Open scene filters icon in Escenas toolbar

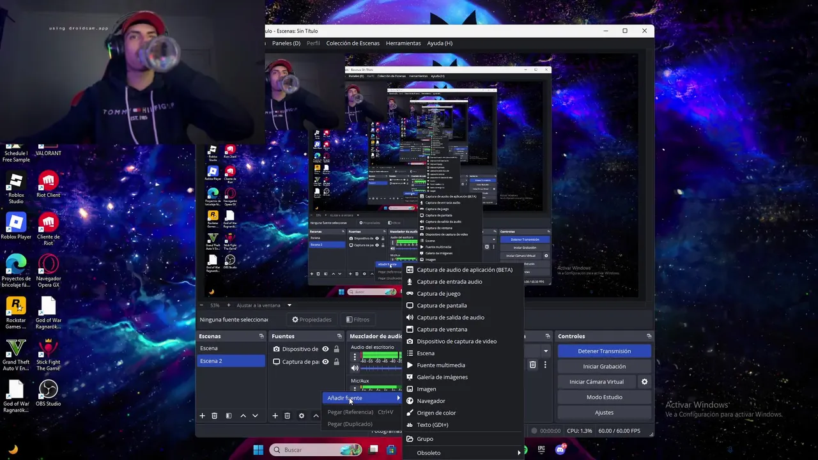[228, 416]
